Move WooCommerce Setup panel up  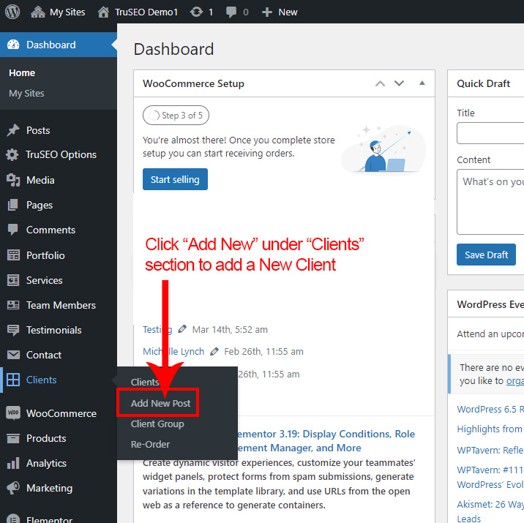pos(380,83)
